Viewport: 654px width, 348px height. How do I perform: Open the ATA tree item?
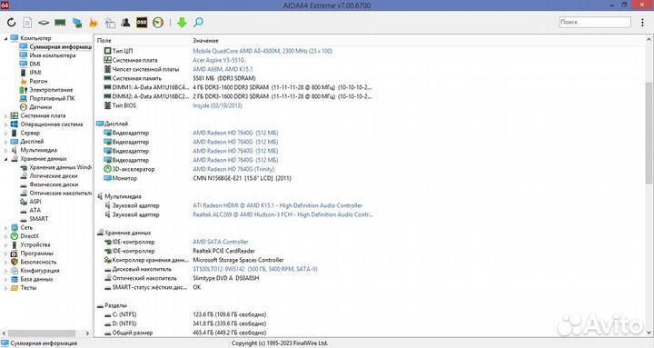[x=35, y=210]
